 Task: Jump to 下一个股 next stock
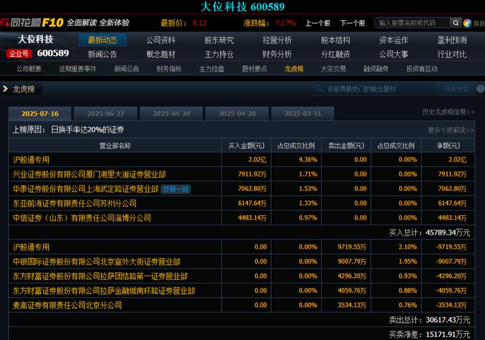click(352, 23)
